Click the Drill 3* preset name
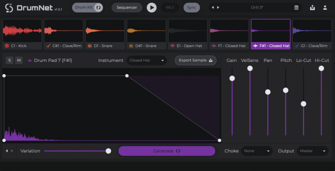 257,7
